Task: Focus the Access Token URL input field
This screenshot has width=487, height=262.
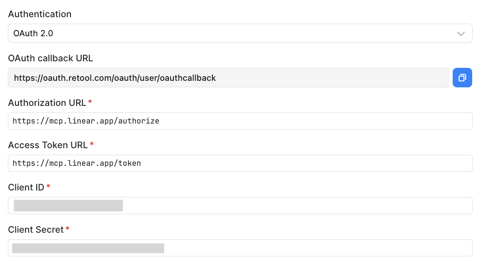Action: (240, 163)
